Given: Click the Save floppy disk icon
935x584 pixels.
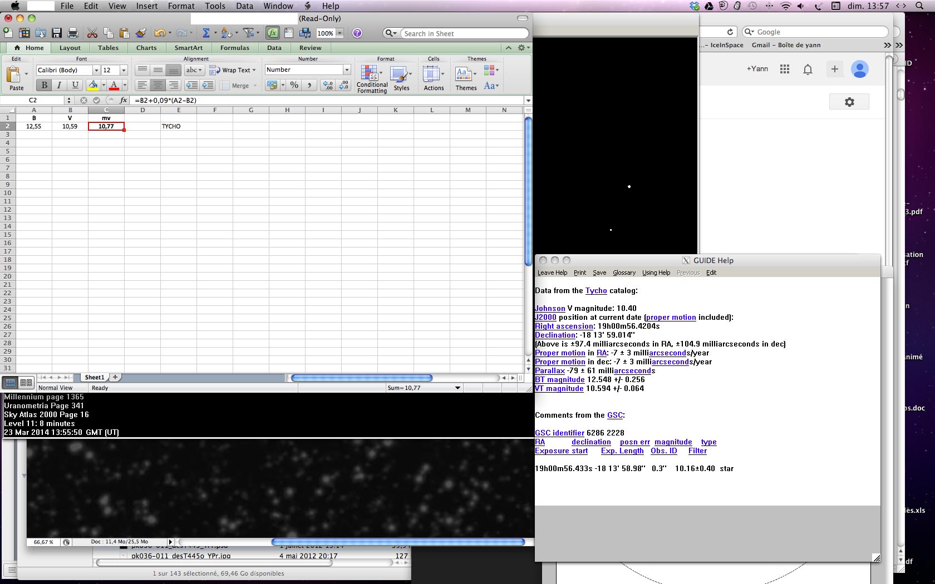Looking at the screenshot, I should pyautogui.click(x=57, y=33).
